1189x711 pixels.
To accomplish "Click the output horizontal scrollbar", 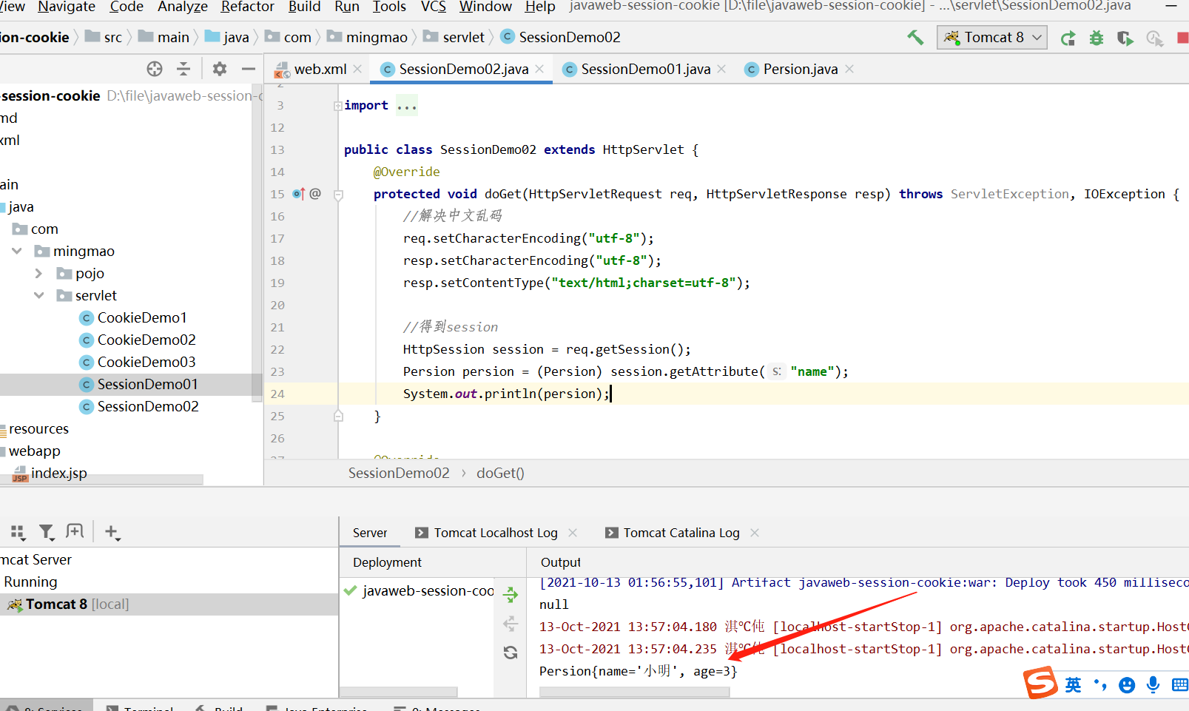I will (634, 692).
